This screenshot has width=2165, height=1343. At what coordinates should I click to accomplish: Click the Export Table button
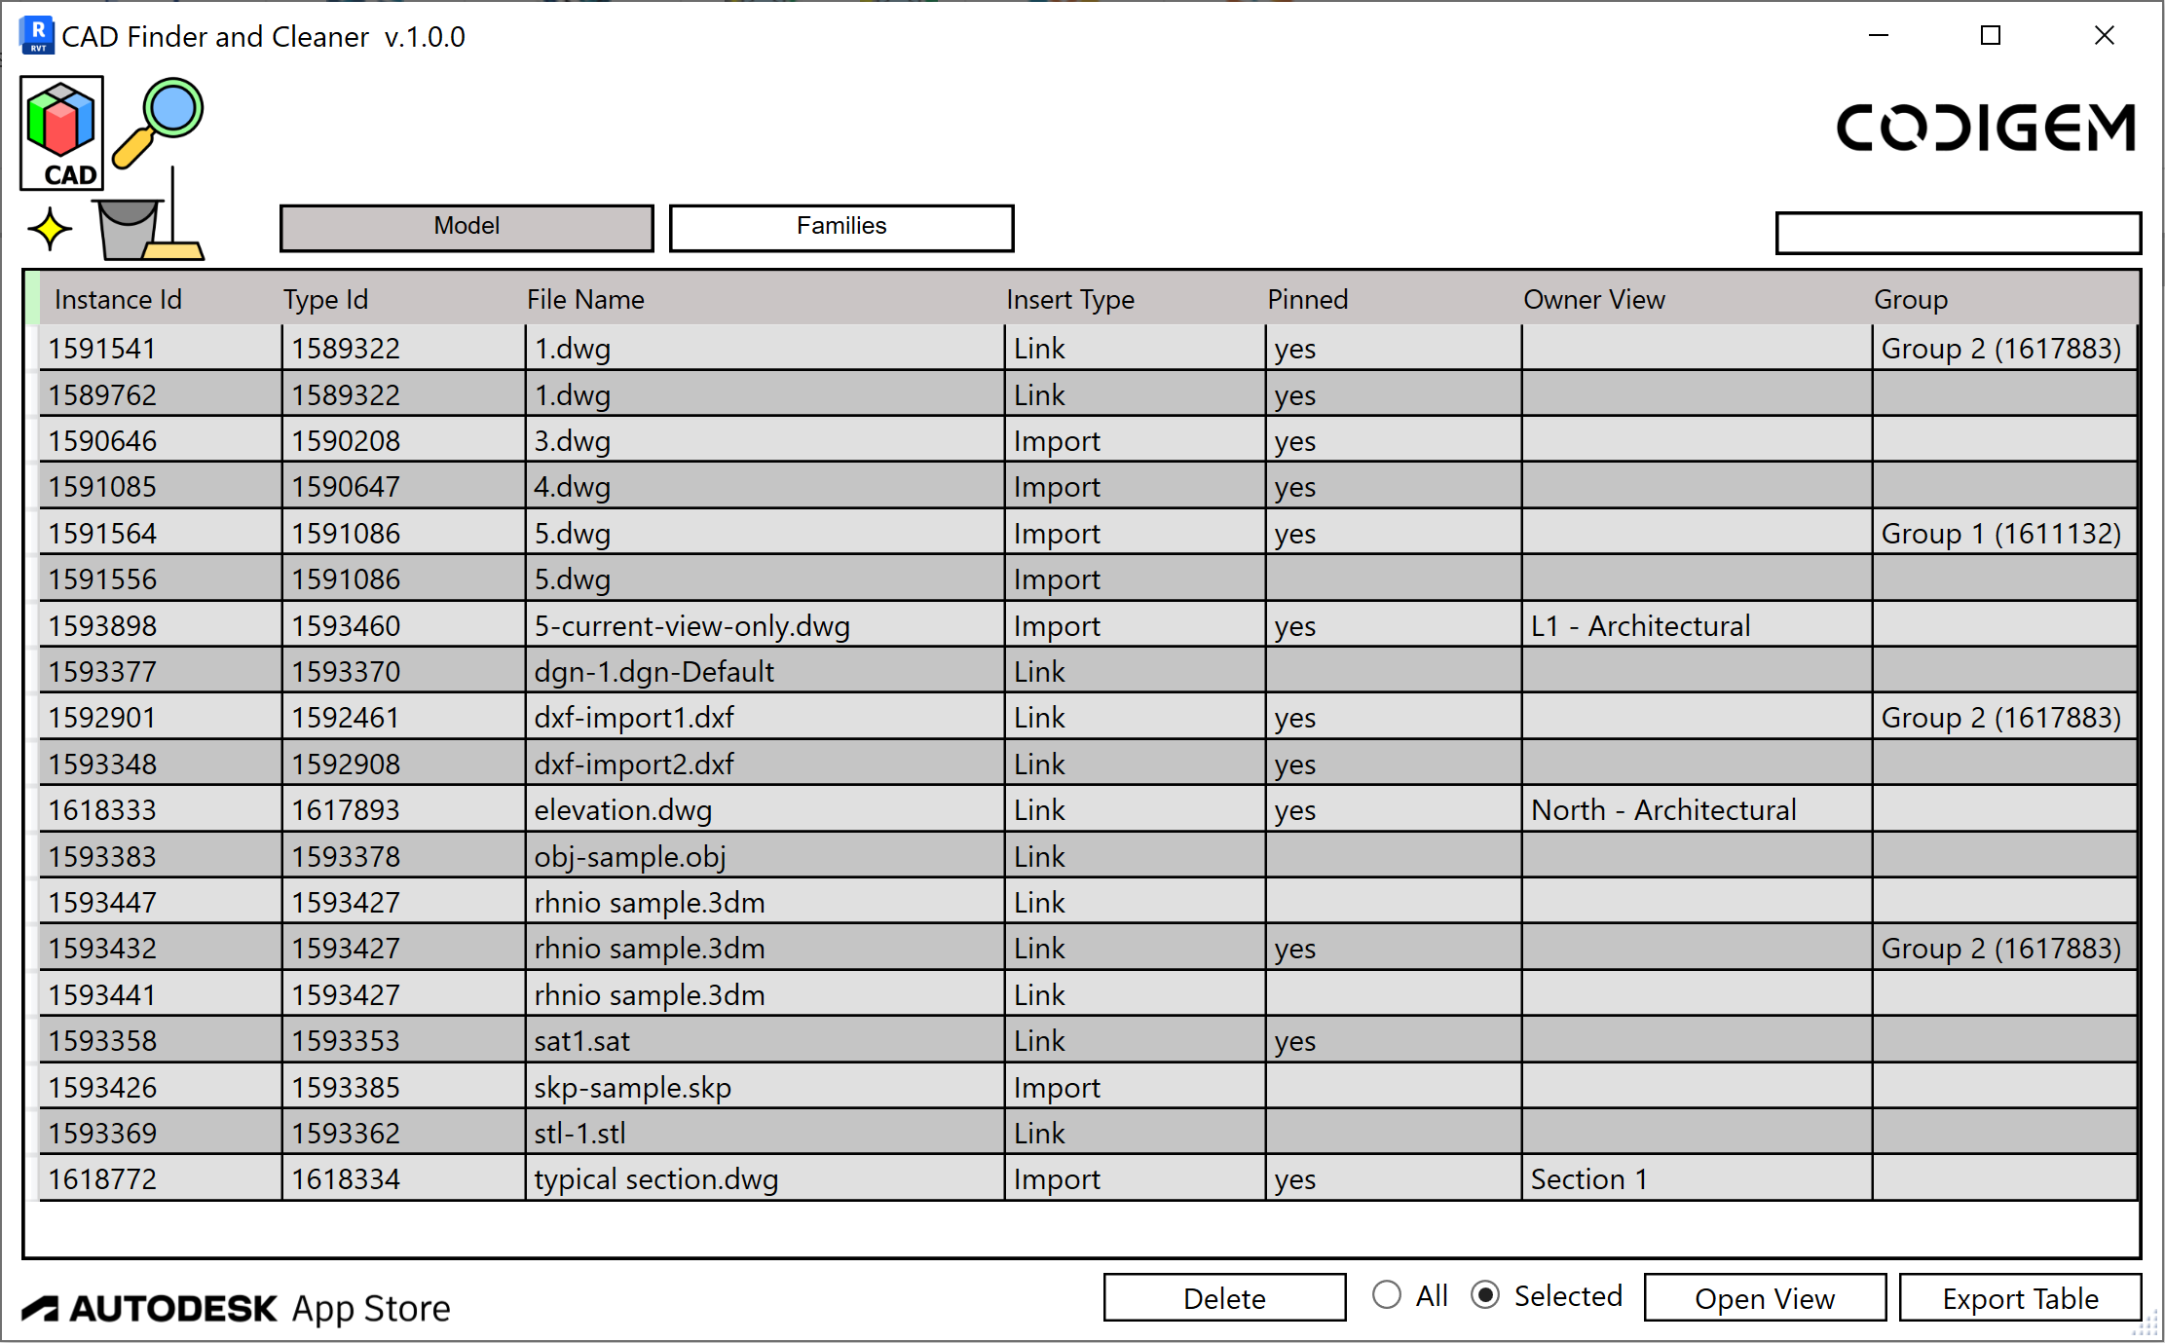pyautogui.click(x=2020, y=1298)
